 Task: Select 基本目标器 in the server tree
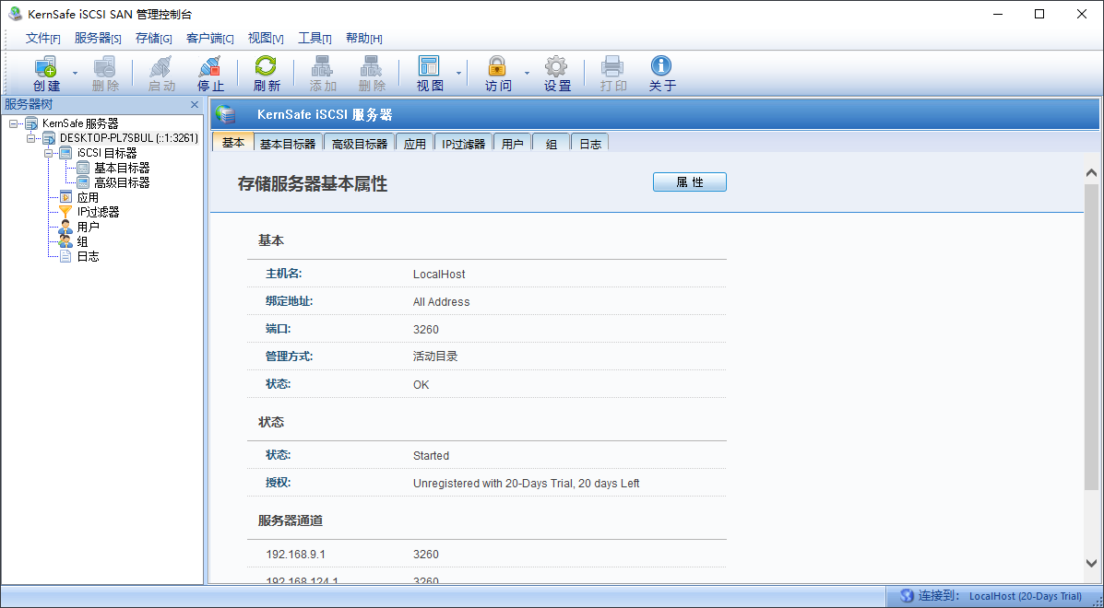122,168
